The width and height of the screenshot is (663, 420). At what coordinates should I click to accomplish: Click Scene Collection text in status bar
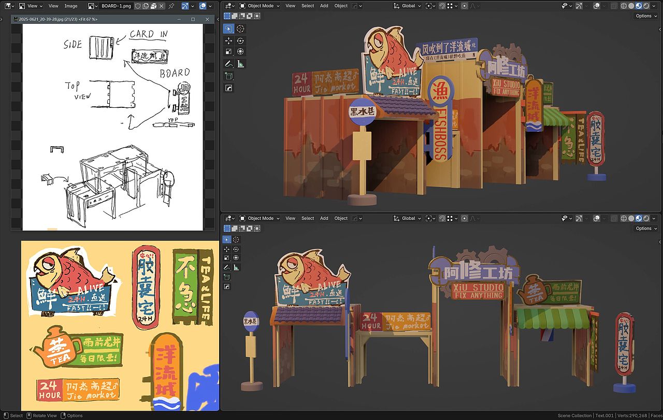[x=574, y=415]
